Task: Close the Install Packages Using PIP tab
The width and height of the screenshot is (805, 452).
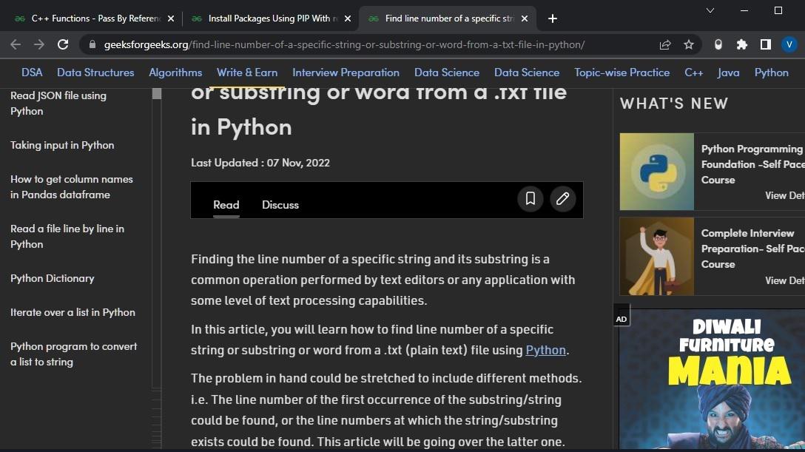Action: 348,18
